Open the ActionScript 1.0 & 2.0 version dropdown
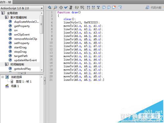164x123 pixels. pyautogui.click(x=22, y=8)
